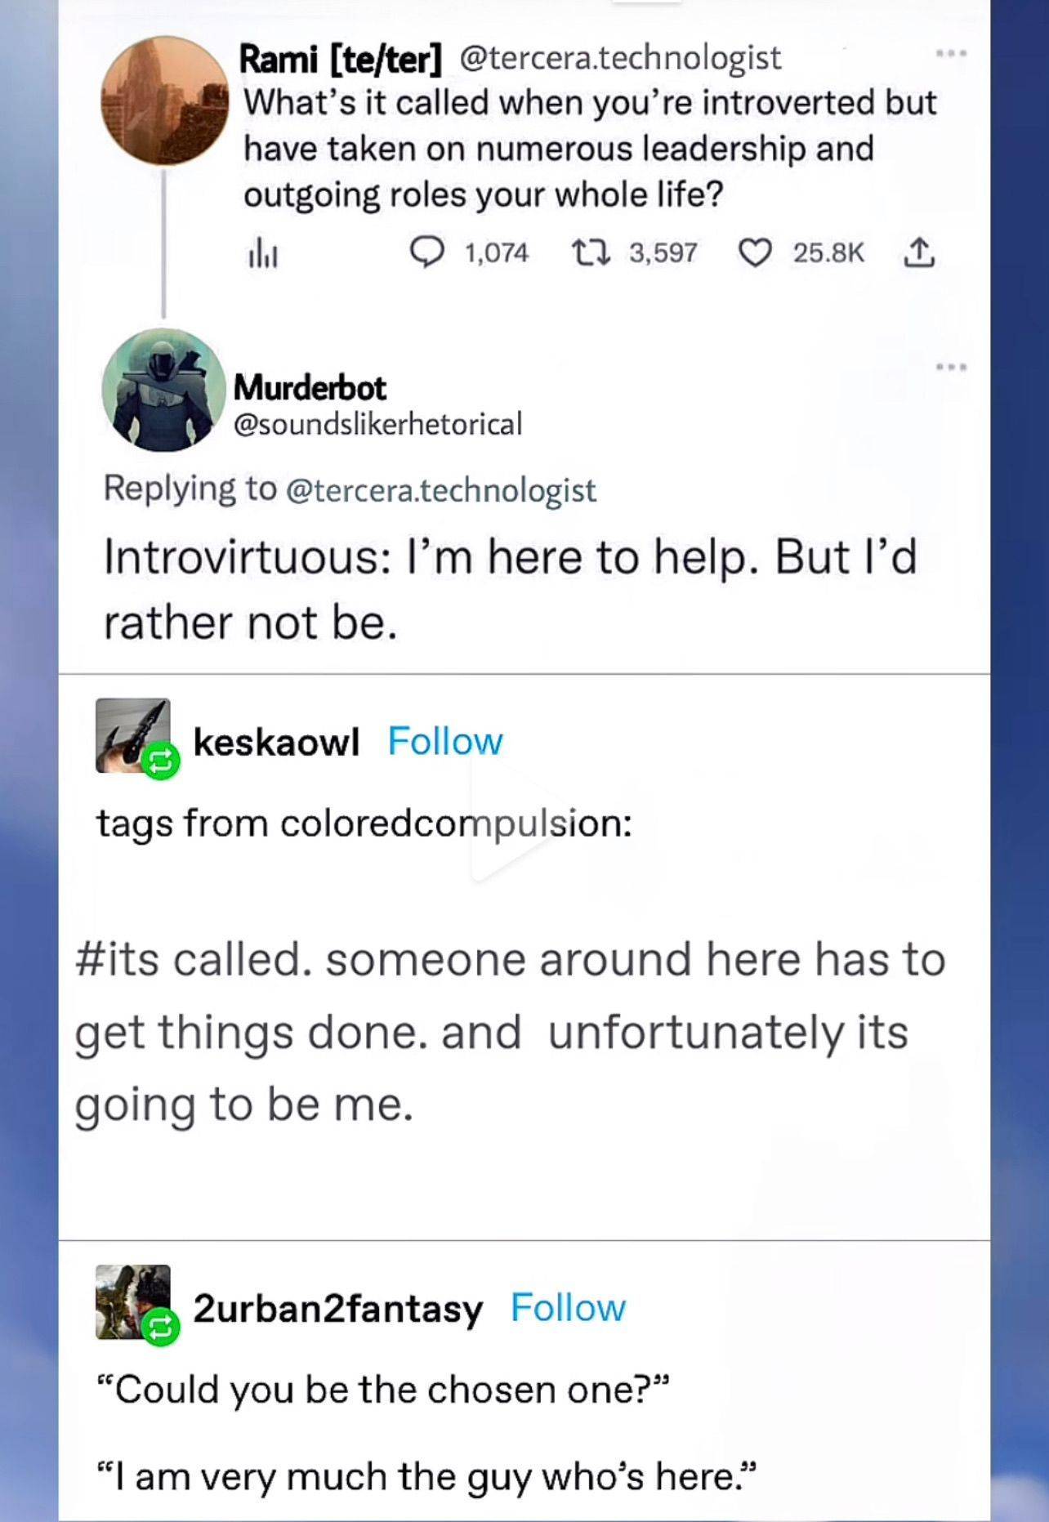Follow keskaowl

pyautogui.click(x=445, y=741)
